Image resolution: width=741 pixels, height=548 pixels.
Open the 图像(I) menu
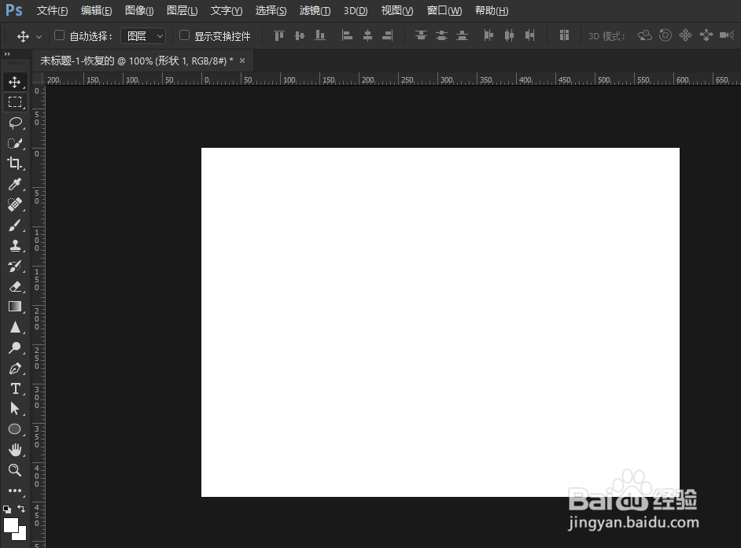pyautogui.click(x=139, y=10)
